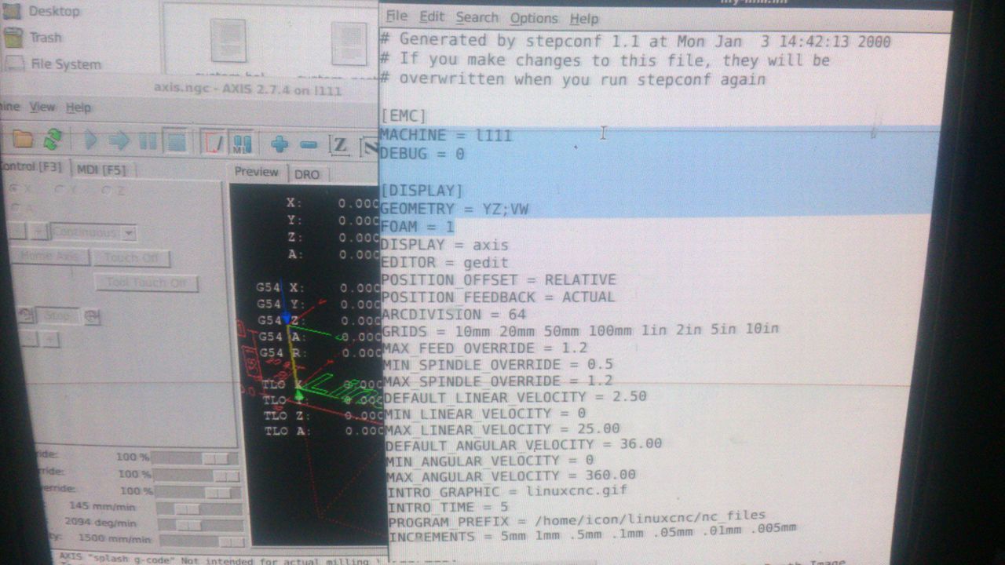Viewport: 1005px width, 565px height.
Task: Run the program with the play icon
Action: click(x=91, y=141)
